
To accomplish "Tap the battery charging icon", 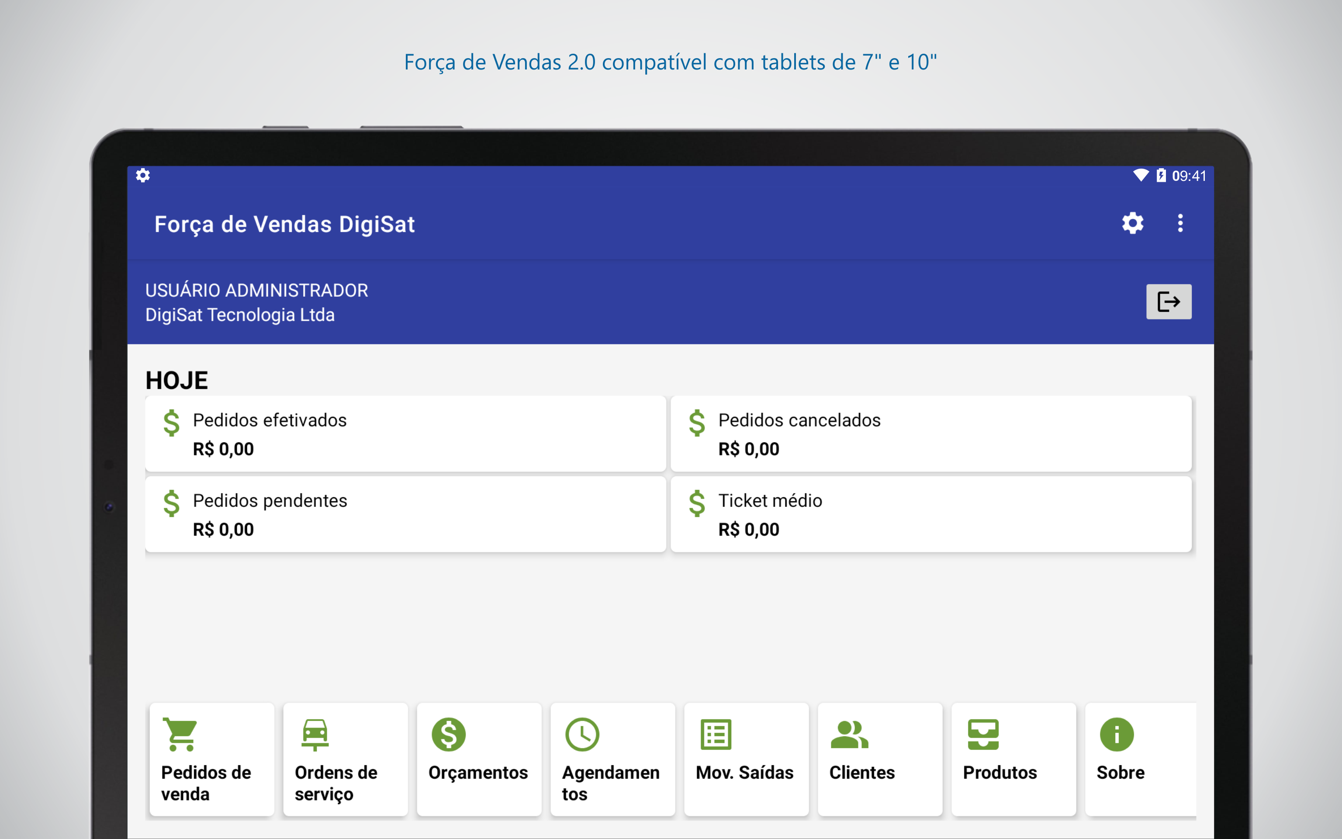I will point(1161,175).
